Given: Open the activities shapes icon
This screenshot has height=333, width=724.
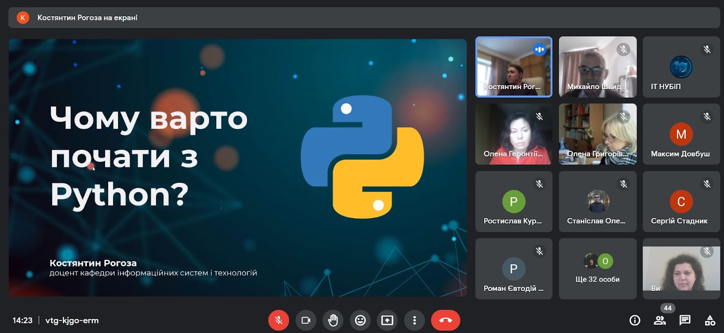Looking at the screenshot, I should (710, 320).
